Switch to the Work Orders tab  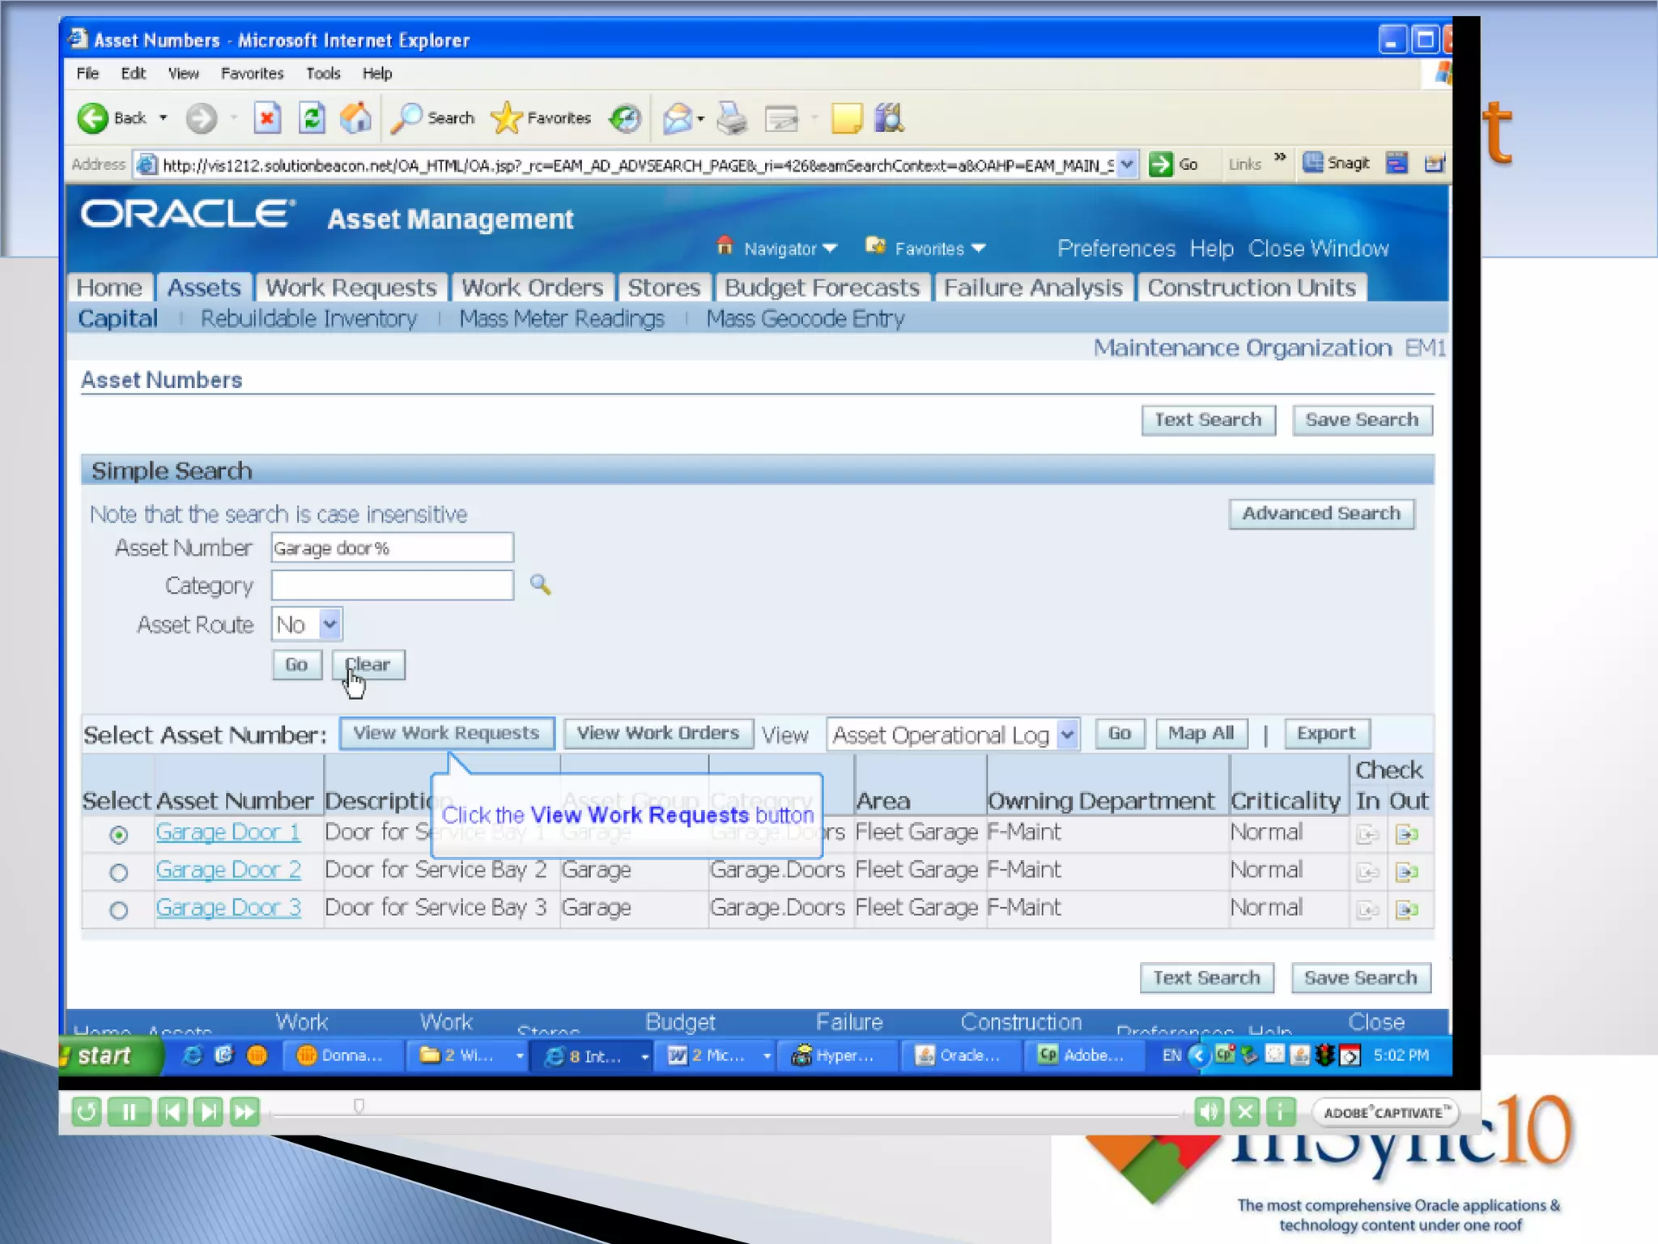(x=532, y=288)
